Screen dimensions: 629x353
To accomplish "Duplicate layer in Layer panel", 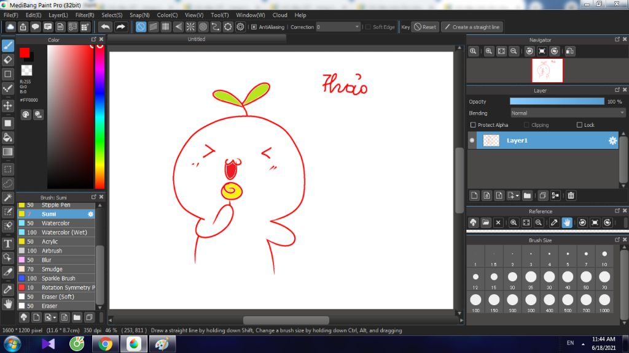I will click(542, 195).
